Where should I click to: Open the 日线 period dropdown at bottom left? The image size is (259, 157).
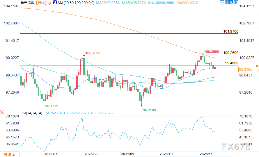tap(9, 154)
